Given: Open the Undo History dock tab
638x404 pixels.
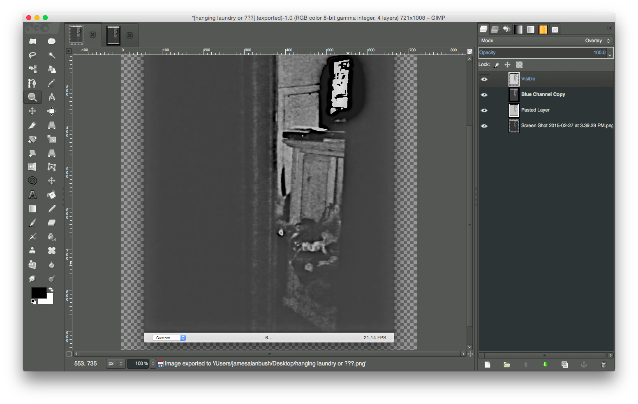Looking at the screenshot, I should 507,29.
